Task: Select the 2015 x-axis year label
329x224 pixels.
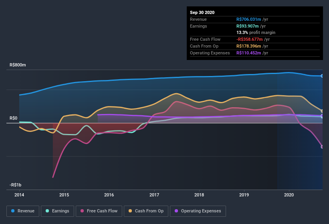Action: pyautogui.click(x=64, y=195)
